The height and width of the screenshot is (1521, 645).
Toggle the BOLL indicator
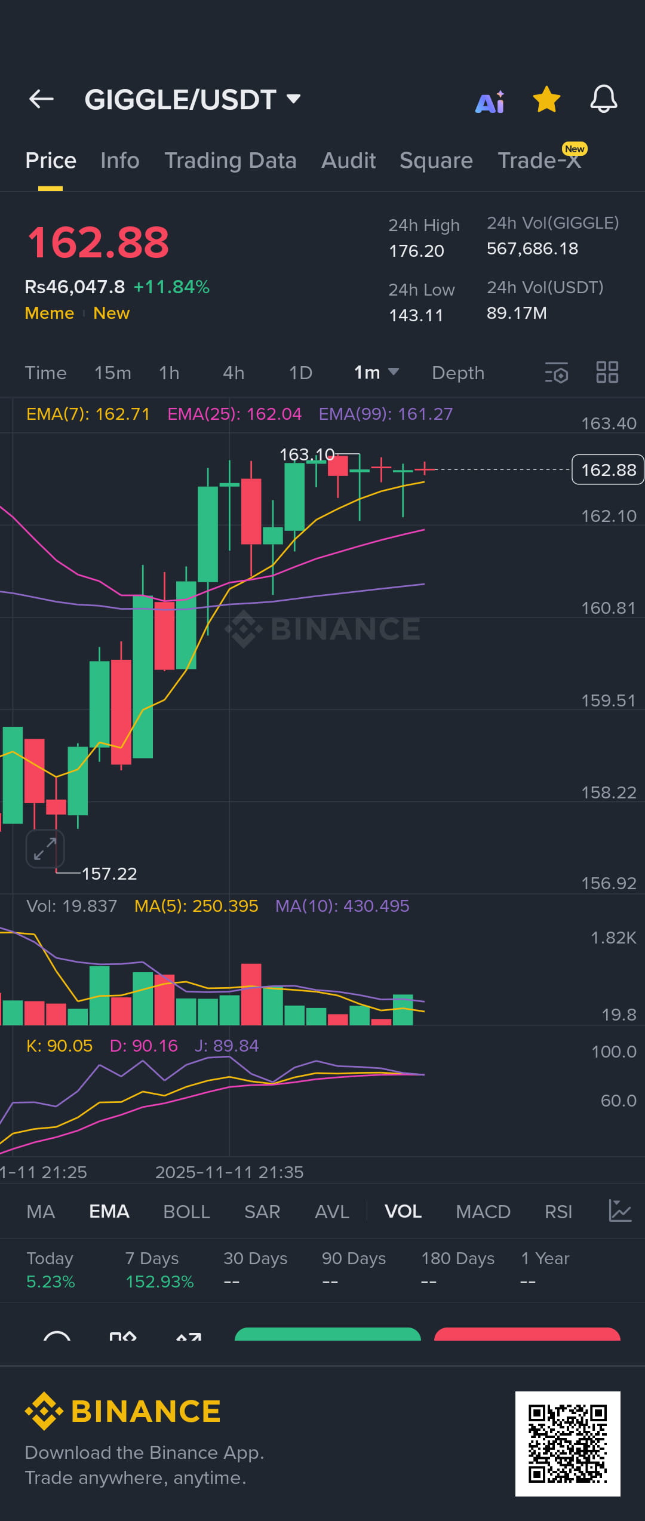point(186,1211)
